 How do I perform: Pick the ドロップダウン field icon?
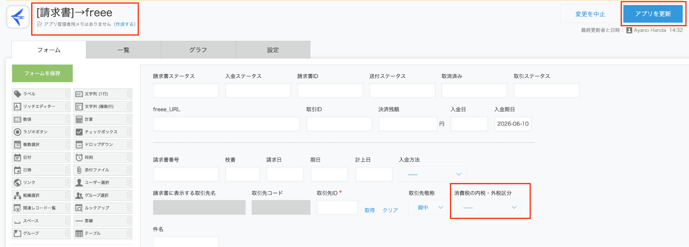click(x=79, y=145)
